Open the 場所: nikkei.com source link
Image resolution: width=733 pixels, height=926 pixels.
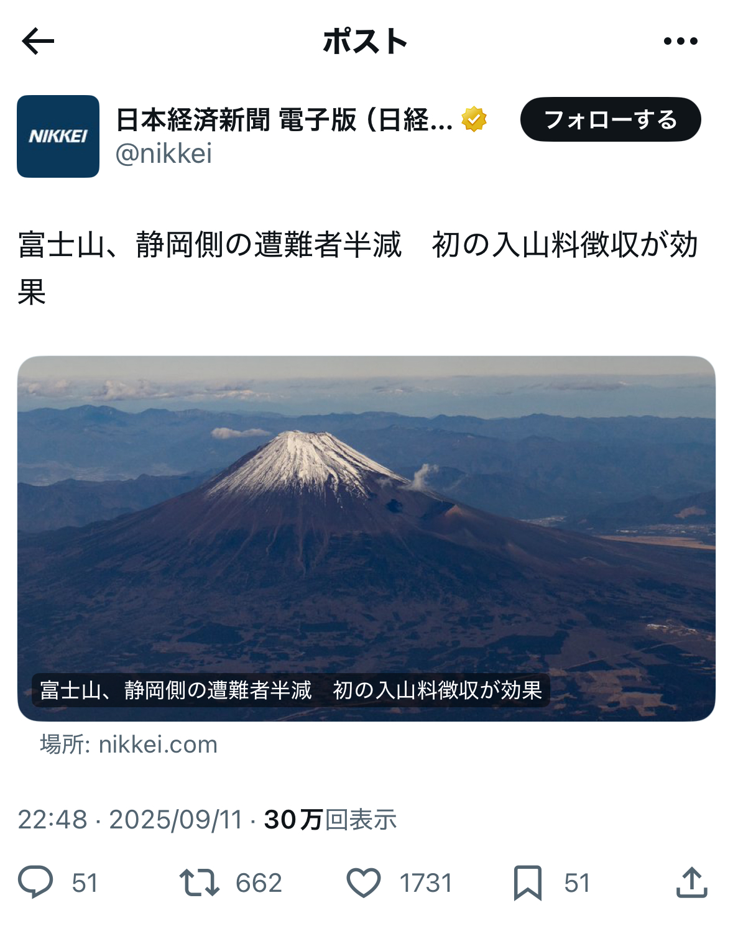tap(129, 745)
